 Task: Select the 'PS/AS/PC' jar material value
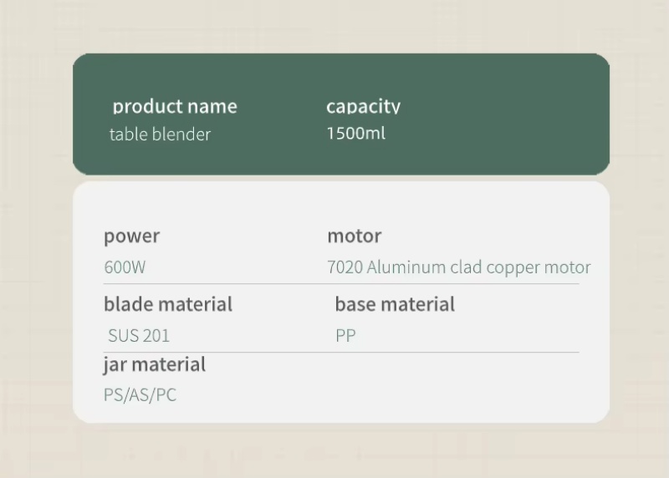(140, 394)
